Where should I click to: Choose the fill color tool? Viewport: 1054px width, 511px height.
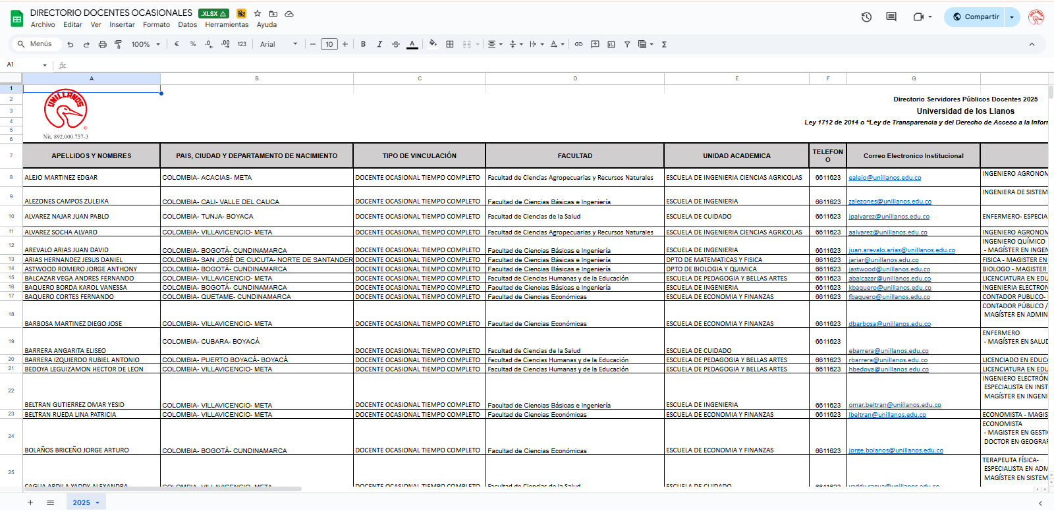(433, 44)
